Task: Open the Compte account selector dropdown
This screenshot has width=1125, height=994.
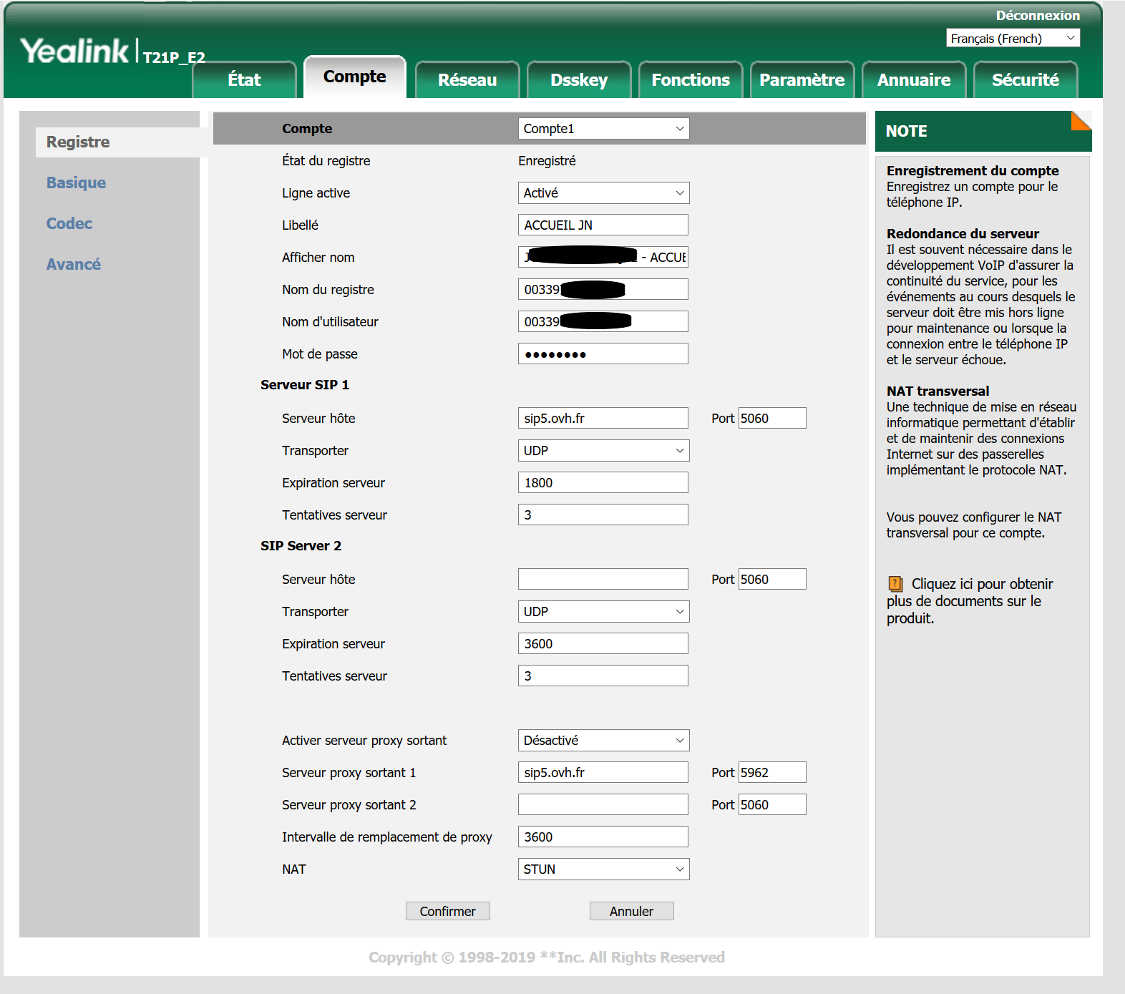Action: pos(603,129)
